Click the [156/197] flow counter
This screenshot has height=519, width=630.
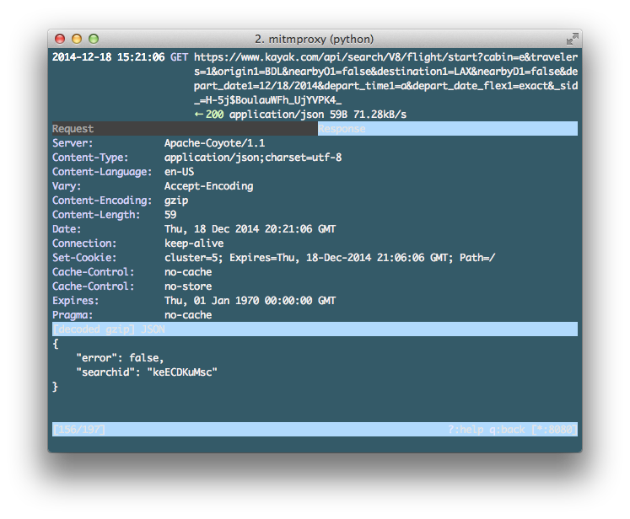pos(79,430)
